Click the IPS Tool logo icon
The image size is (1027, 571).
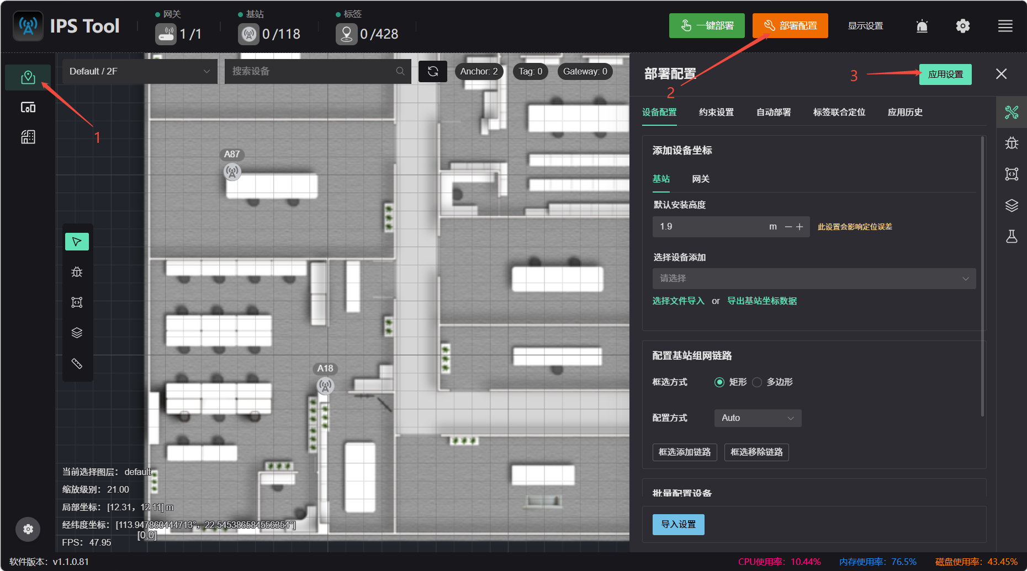(28, 26)
